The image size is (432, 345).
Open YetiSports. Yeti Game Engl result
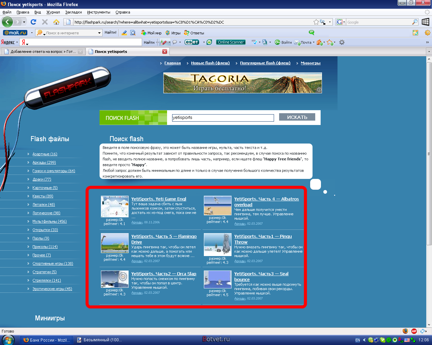click(x=159, y=199)
